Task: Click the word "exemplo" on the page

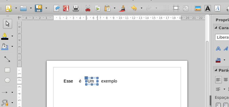Action: tap(109, 81)
